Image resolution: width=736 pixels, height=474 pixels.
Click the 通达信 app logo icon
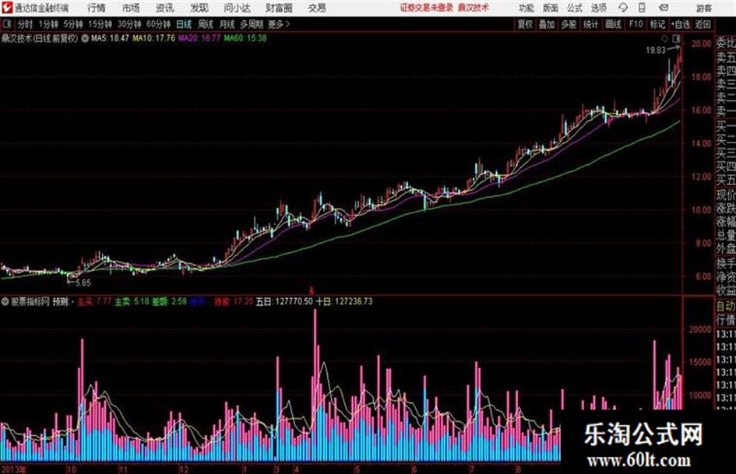pyautogui.click(x=6, y=8)
